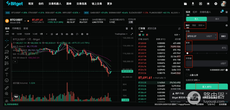Expand the new listings ticker arrow
The image size is (230, 110).
coord(179,13)
